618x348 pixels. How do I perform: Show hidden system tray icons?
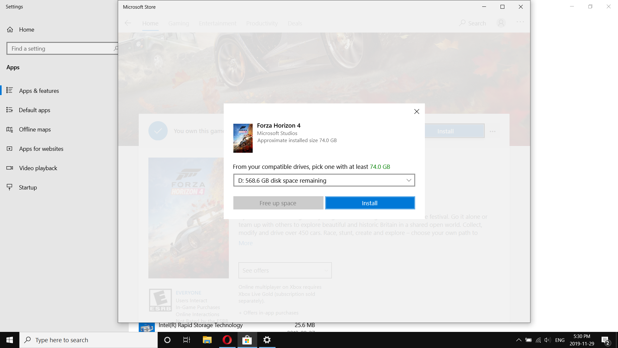[519, 340]
